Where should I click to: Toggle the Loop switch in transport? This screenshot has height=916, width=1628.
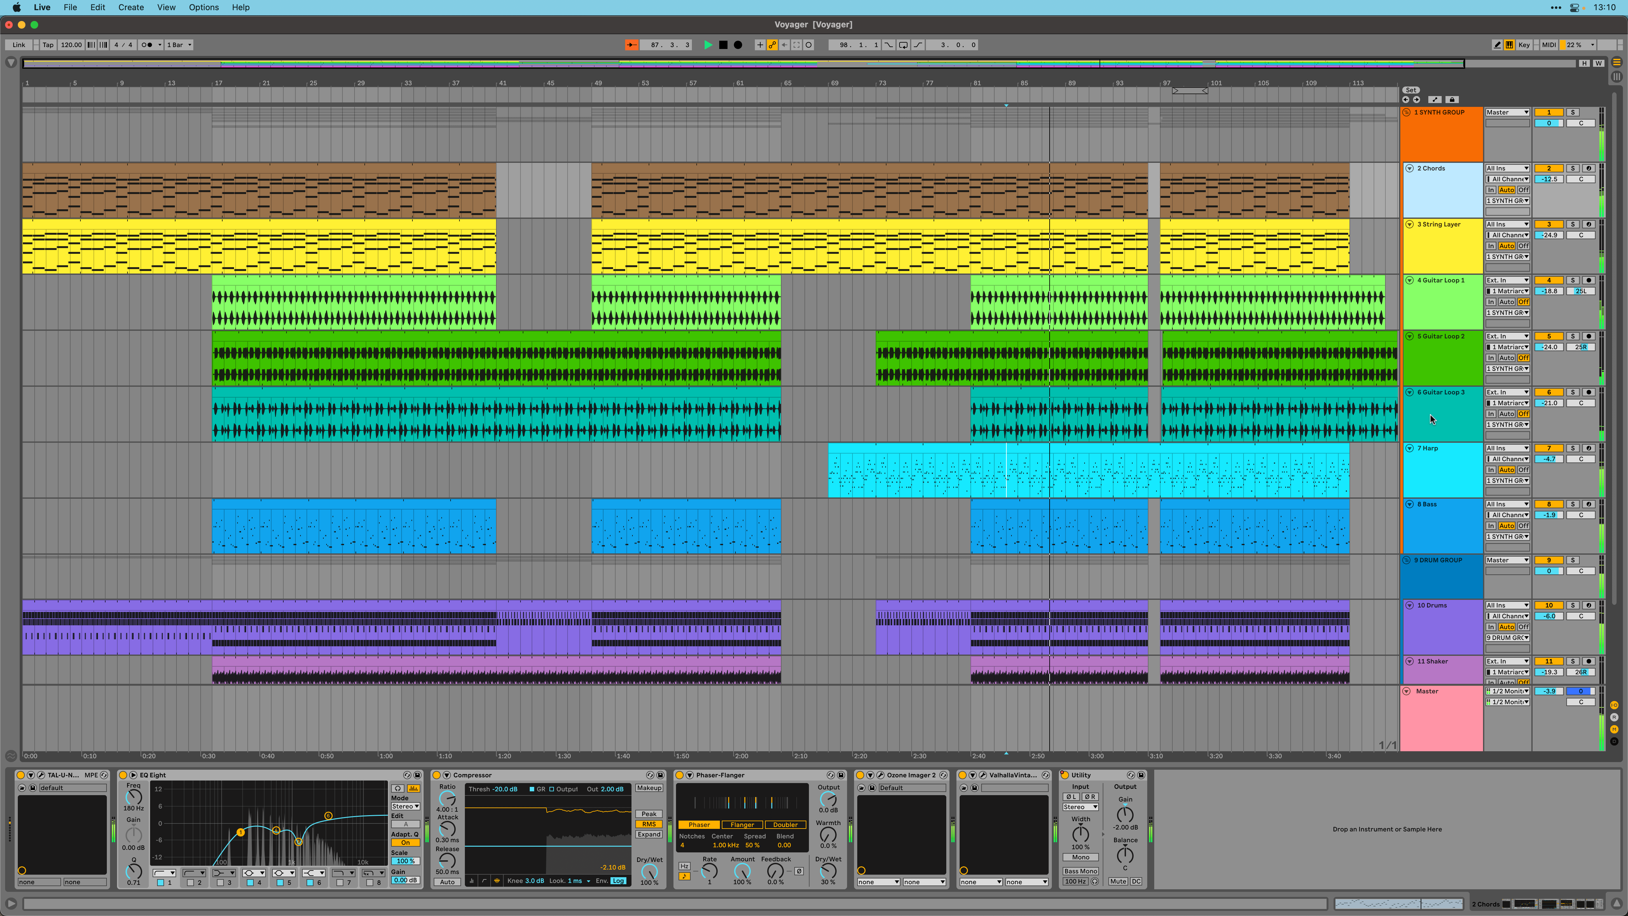click(x=904, y=45)
